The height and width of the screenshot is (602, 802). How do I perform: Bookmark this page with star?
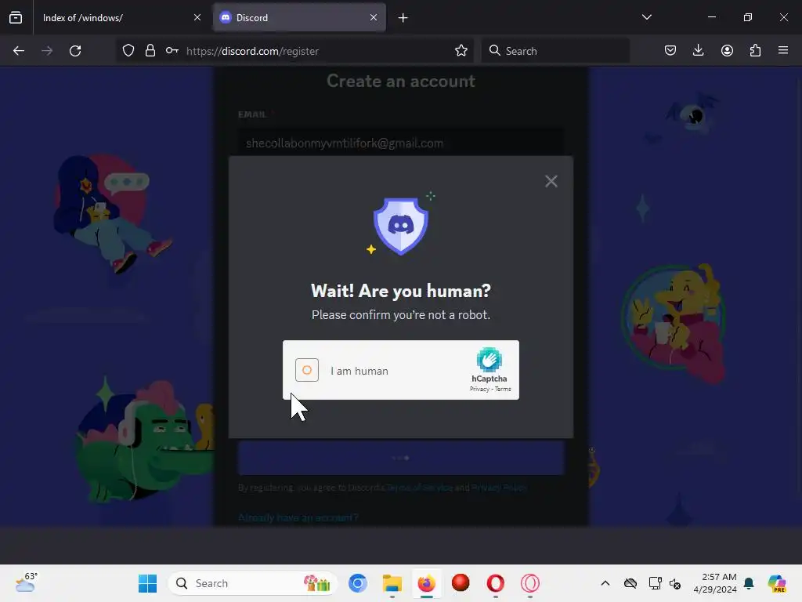461,51
